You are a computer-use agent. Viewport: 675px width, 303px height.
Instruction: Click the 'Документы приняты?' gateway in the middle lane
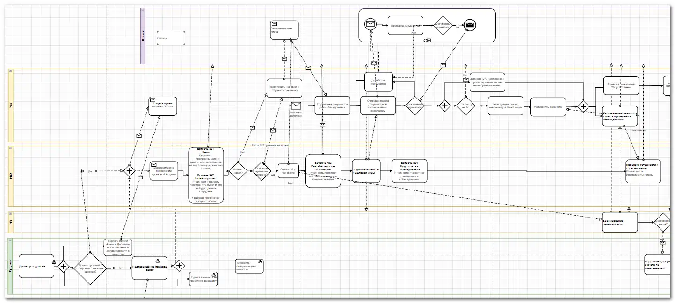(x=414, y=106)
